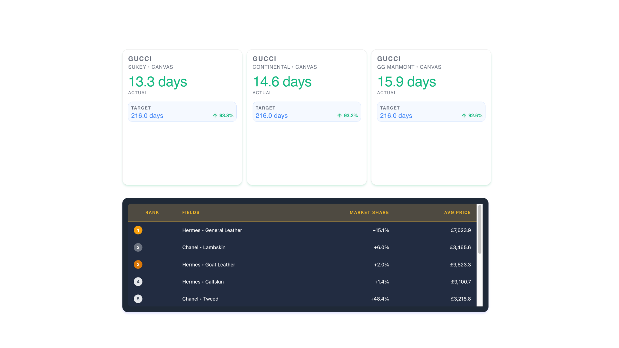
Task: Click the £9,523.3 average price
Action: click(460, 265)
